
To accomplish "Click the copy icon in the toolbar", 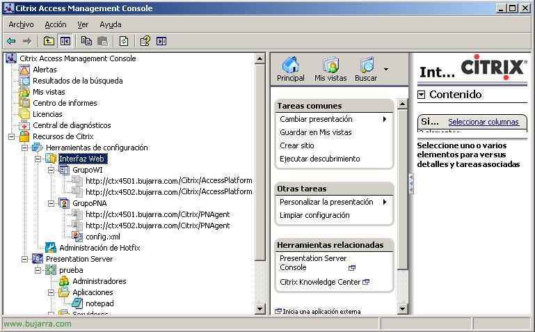I will point(86,41).
